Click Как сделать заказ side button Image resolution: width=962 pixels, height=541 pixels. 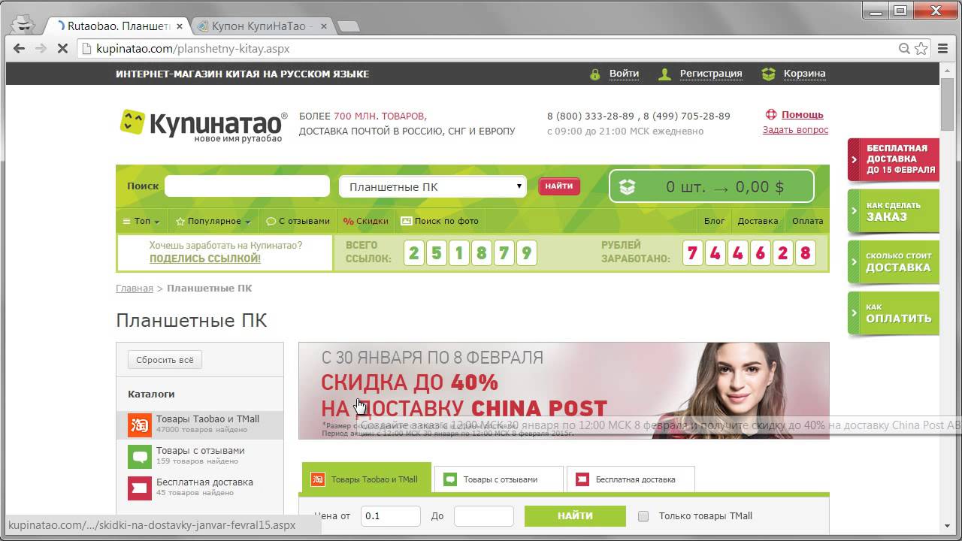click(x=894, y=211)
